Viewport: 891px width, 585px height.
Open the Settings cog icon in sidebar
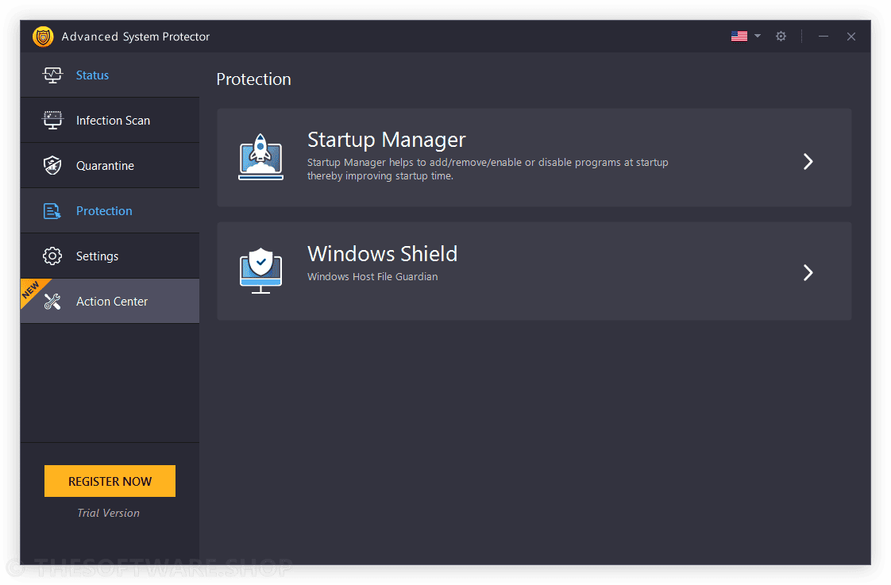point(52,256)
